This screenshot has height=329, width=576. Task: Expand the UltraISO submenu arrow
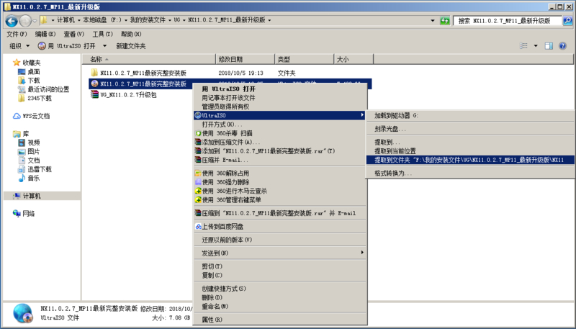362,115
